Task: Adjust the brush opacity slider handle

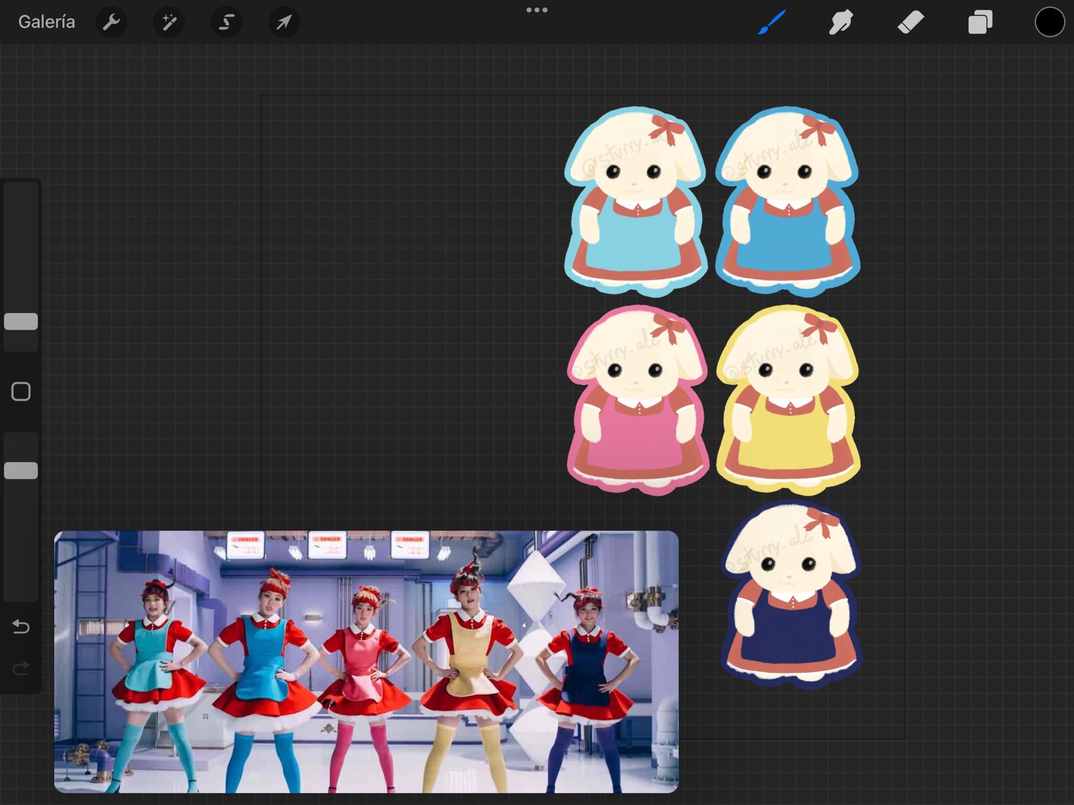Action: pos(21,471)
